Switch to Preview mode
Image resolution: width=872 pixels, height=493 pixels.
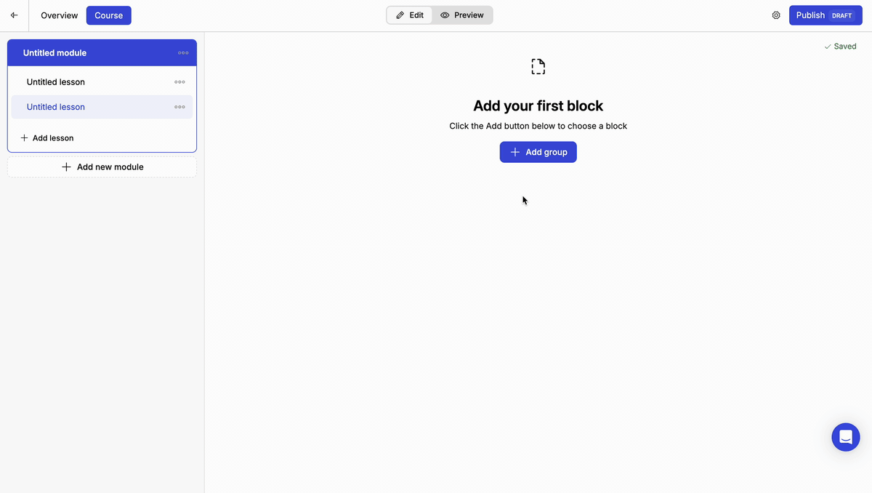click(x=462, y=15)
